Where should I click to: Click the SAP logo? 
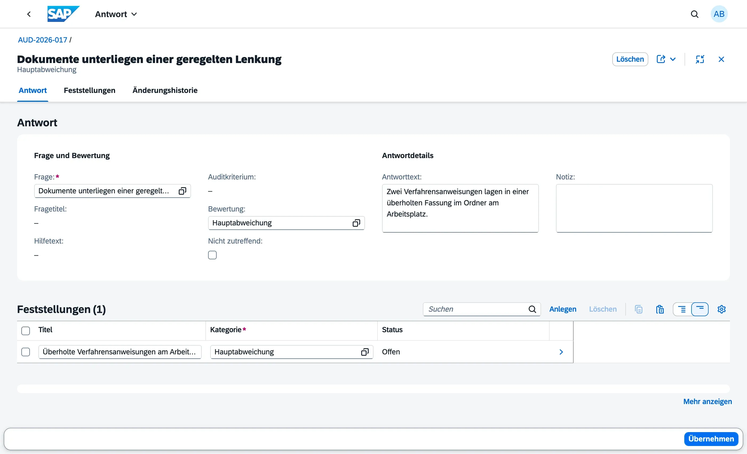click(63, 14)
